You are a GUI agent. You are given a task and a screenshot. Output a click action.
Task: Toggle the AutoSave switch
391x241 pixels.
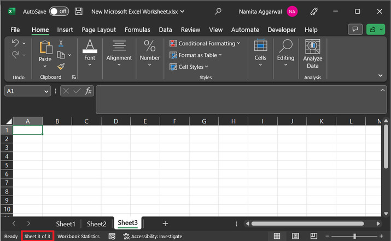59,11
